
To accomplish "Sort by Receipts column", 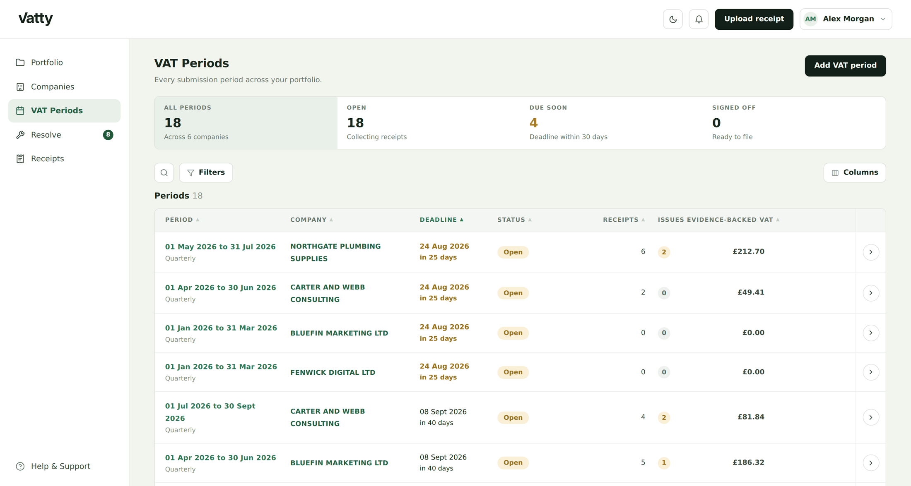I will pyautogui.click(x=624, y=220).
